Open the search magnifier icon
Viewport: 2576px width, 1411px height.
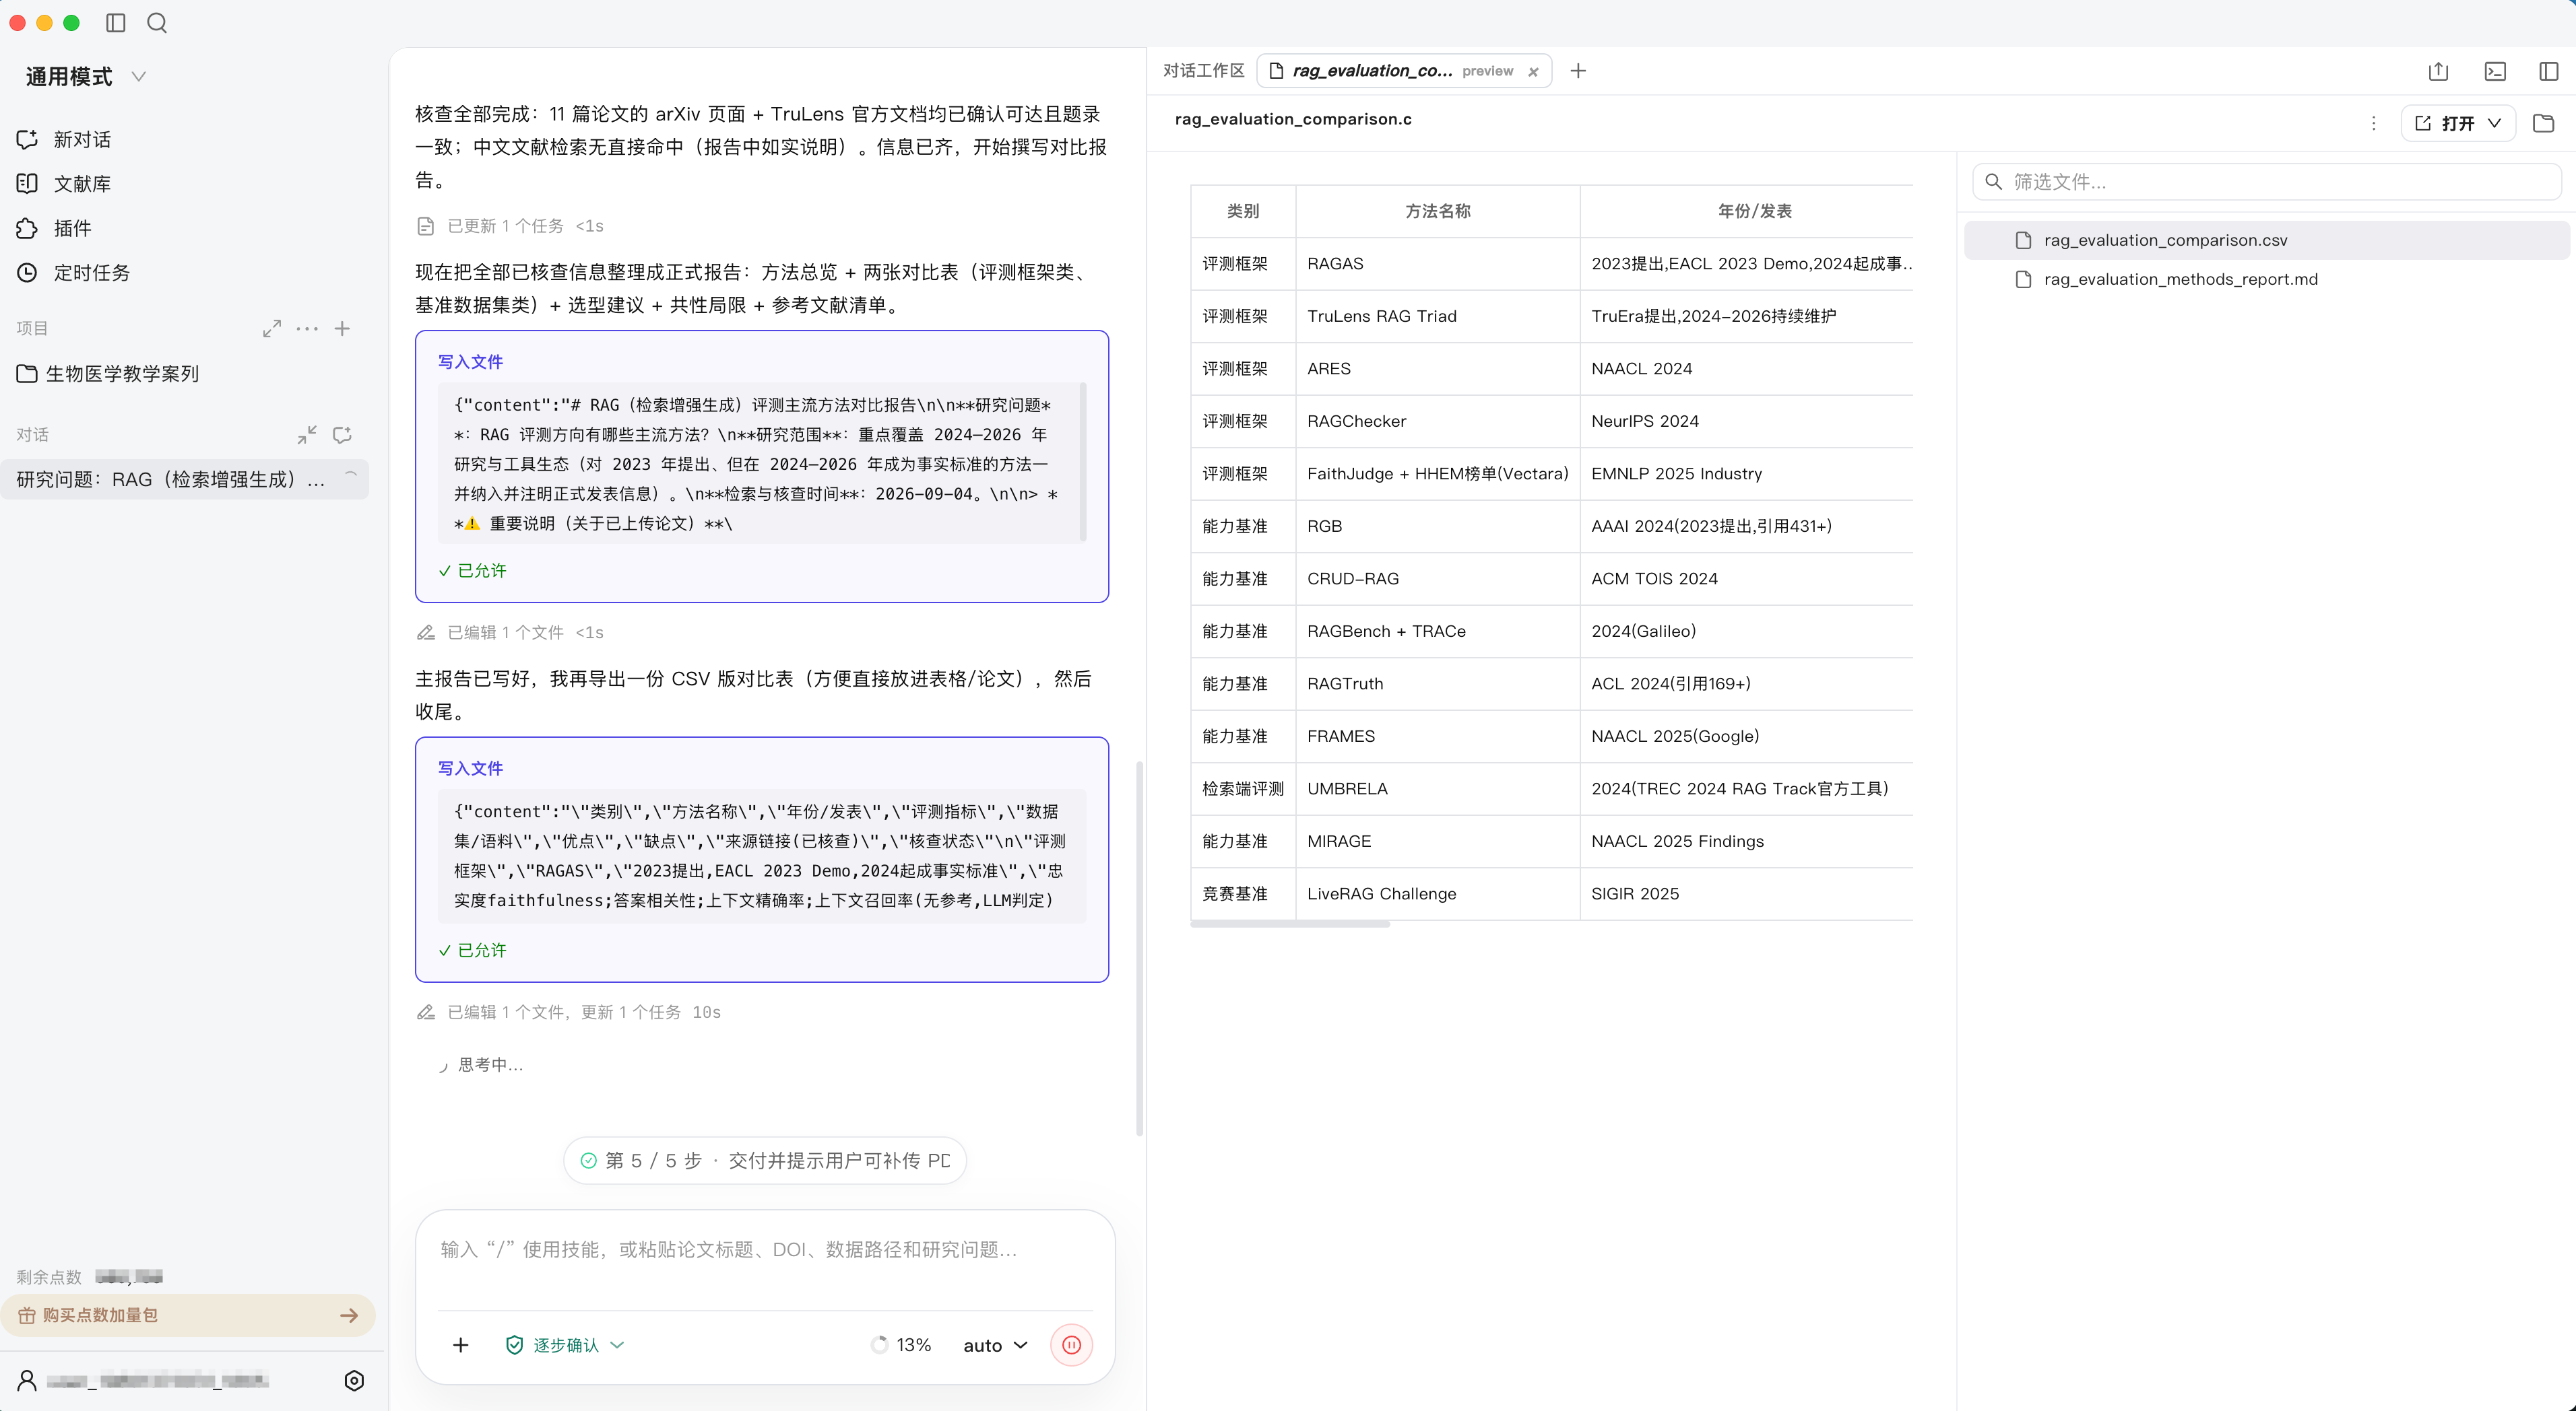(157, 23)
